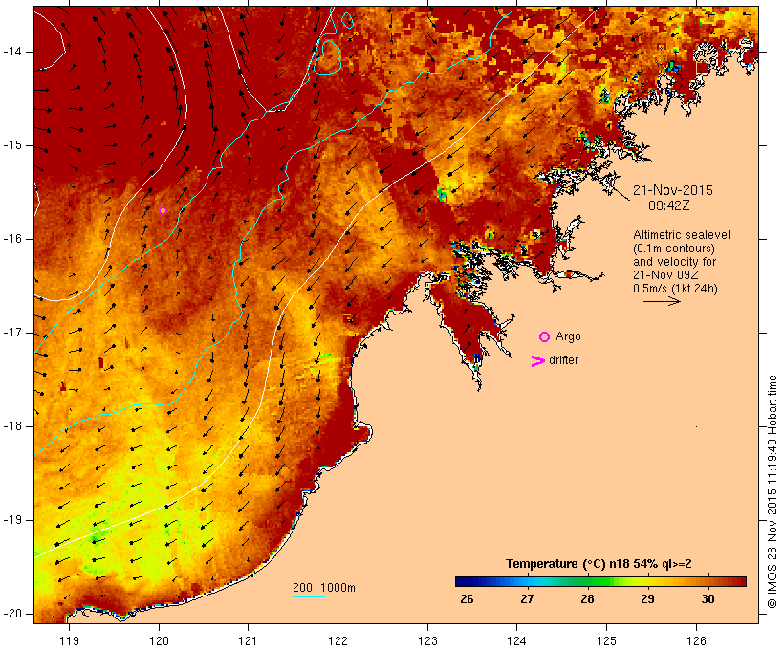Click the velocity scale arrow in legend

pos(662,301)
